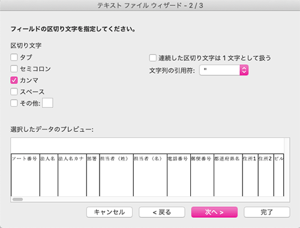Select the 都道府県名 column in preview
The height and width of the screenshot is (228, 300).
tap(228, 175)
